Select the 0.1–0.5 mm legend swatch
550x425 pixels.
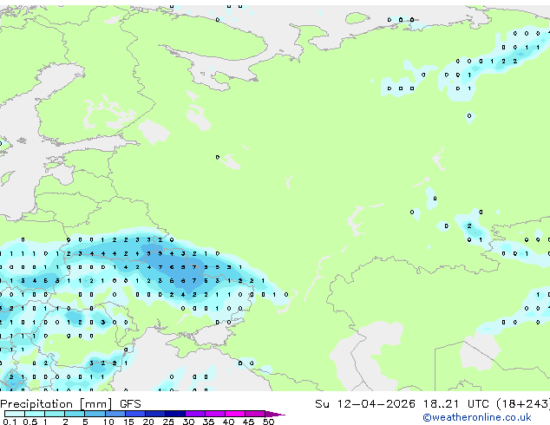(15, 414)
